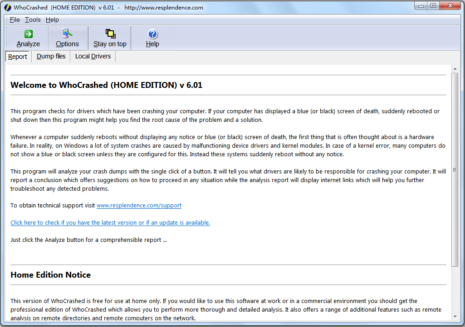The image size is (465, 327).
Task: Click the scrollbar down arrow
Action: 455,316
